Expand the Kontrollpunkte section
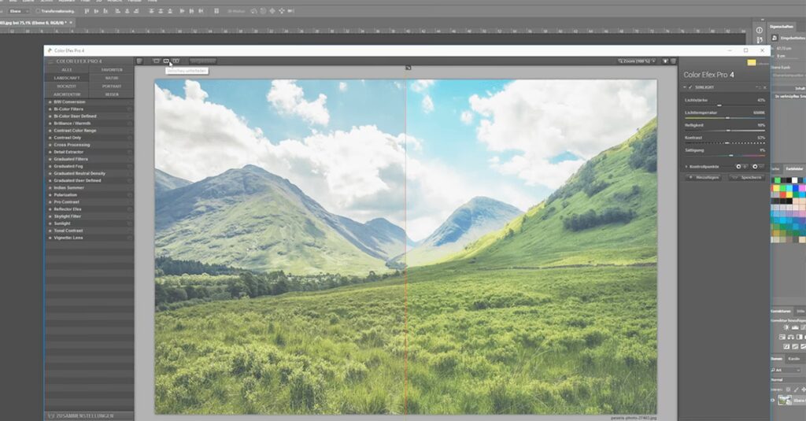 [686, 167]
